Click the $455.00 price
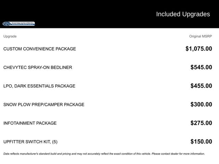The image size is (219, 164). (201, 86)
